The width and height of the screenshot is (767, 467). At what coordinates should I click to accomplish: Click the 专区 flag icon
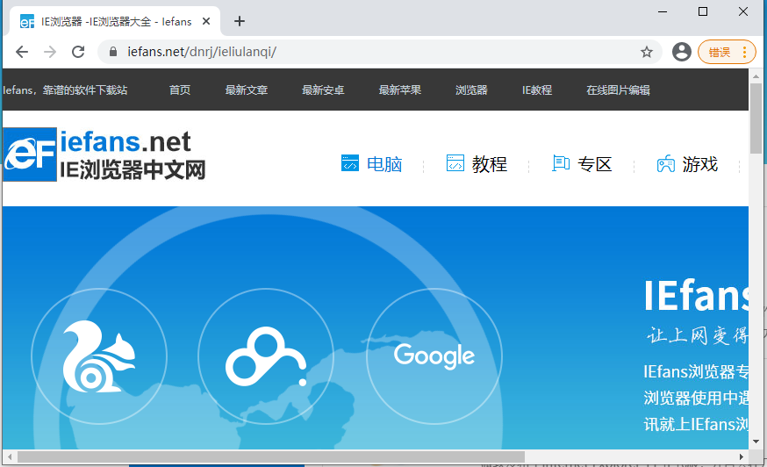coord(561,163)
